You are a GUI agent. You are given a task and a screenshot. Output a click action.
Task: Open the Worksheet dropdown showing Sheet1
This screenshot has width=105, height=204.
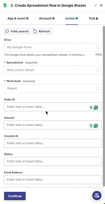53,88
